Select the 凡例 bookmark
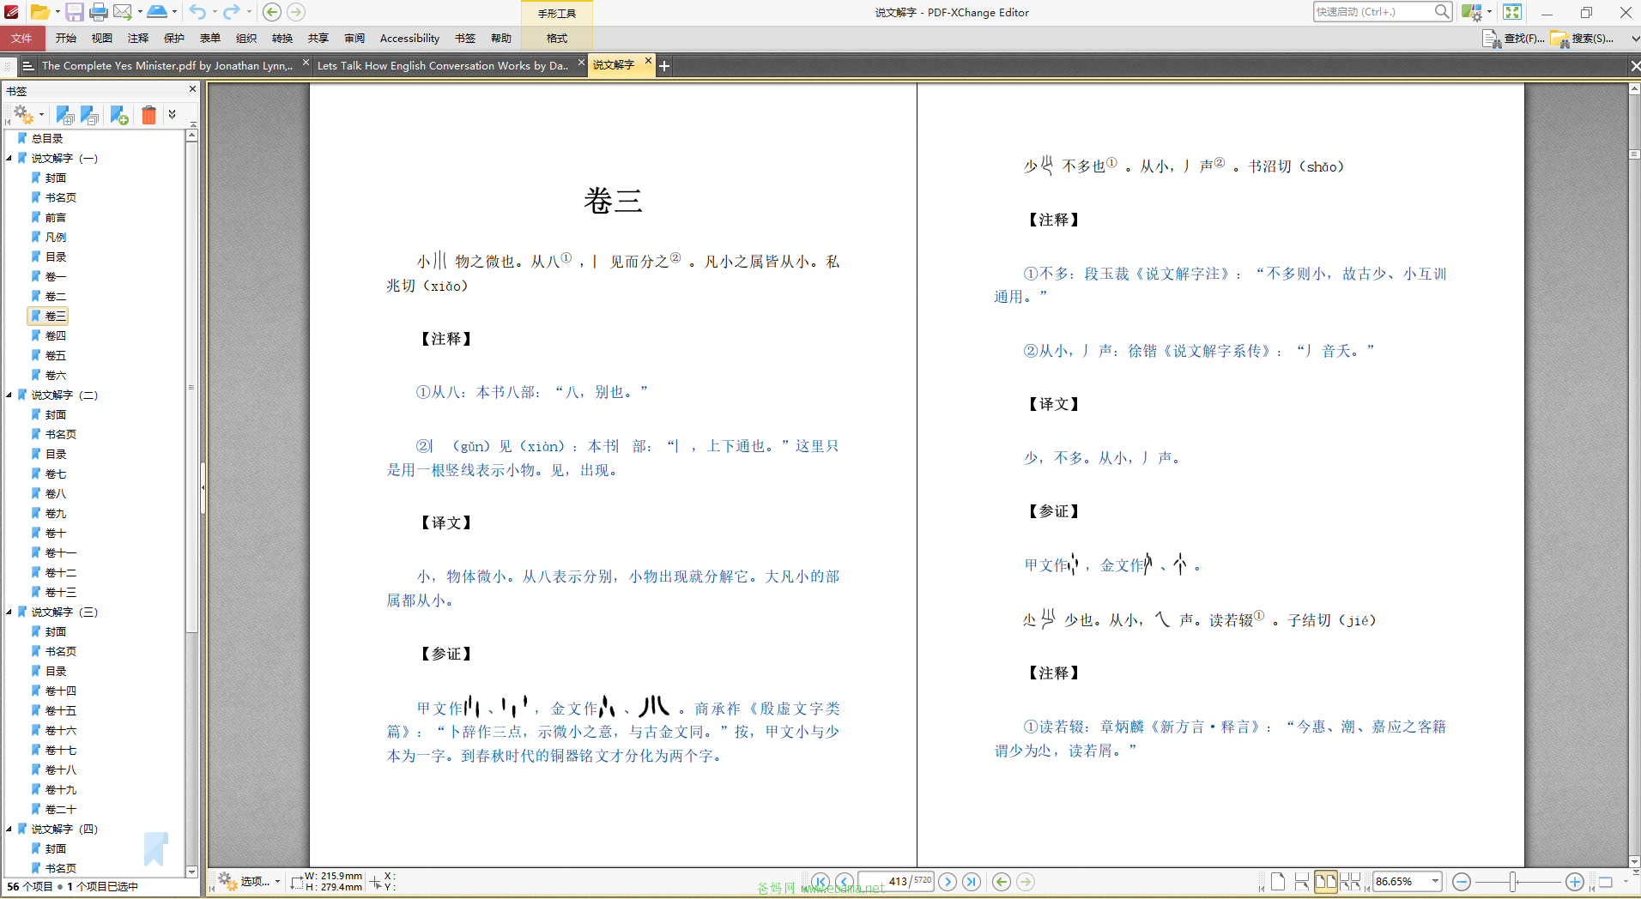This screenshot has width=1641, height=899. [x=56, y=238]
